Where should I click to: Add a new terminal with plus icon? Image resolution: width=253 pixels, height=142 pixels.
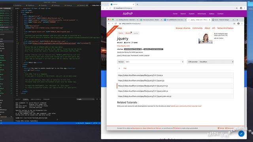point(97,99)
